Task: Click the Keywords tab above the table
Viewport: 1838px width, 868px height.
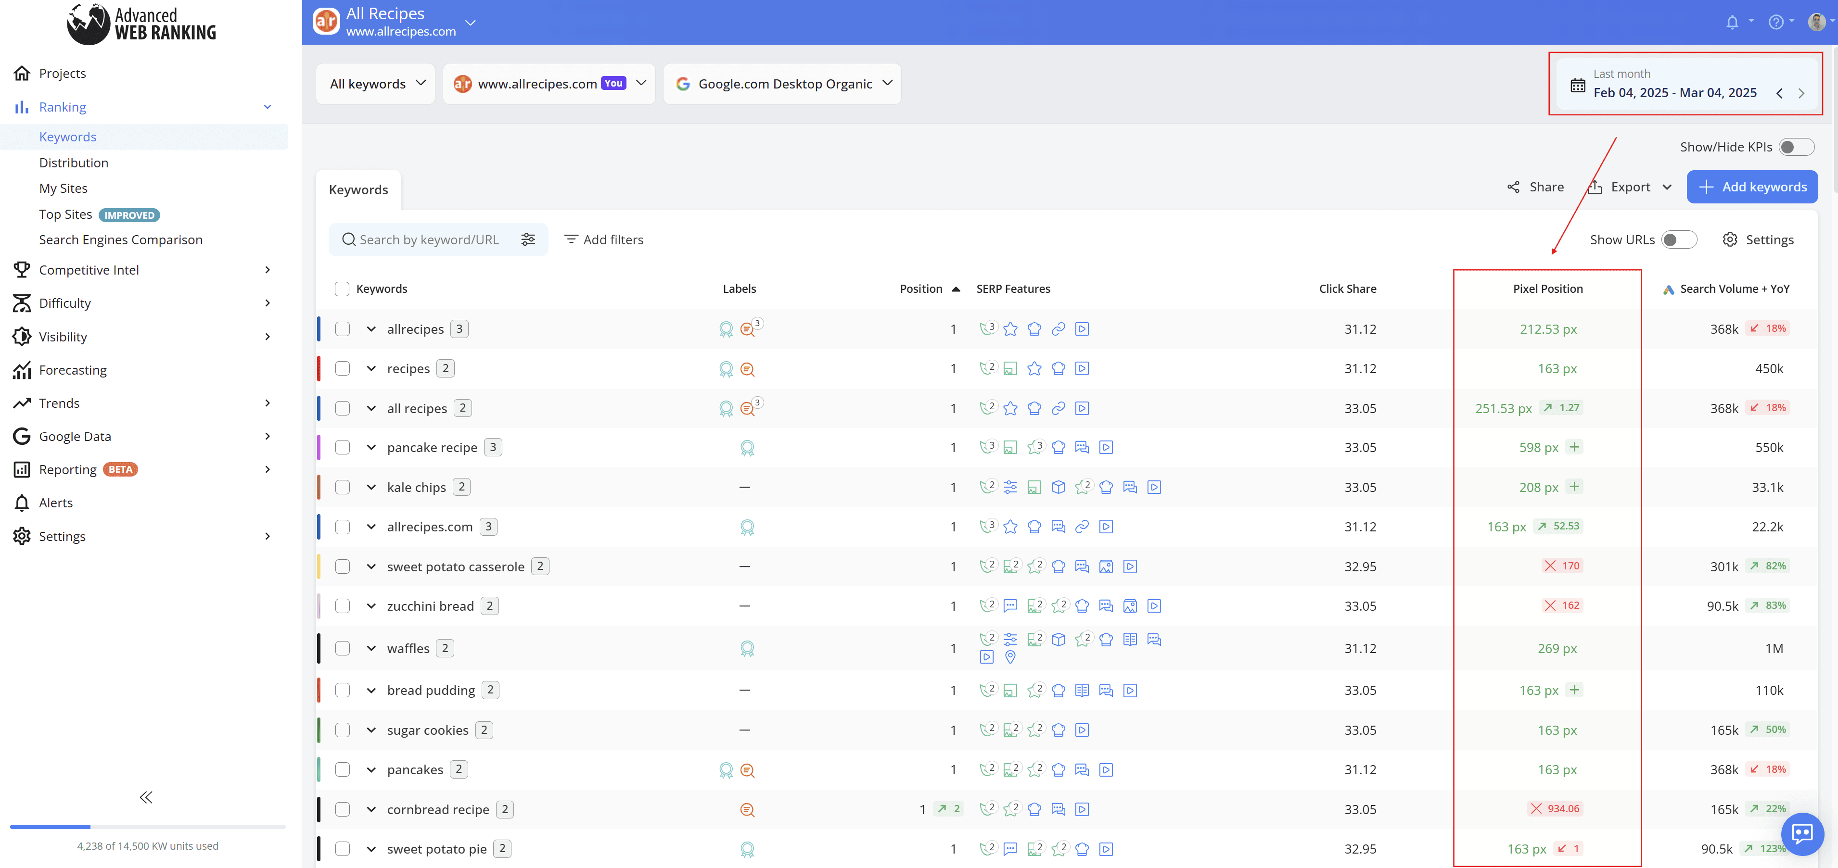Action: click(x=358, y=190)
